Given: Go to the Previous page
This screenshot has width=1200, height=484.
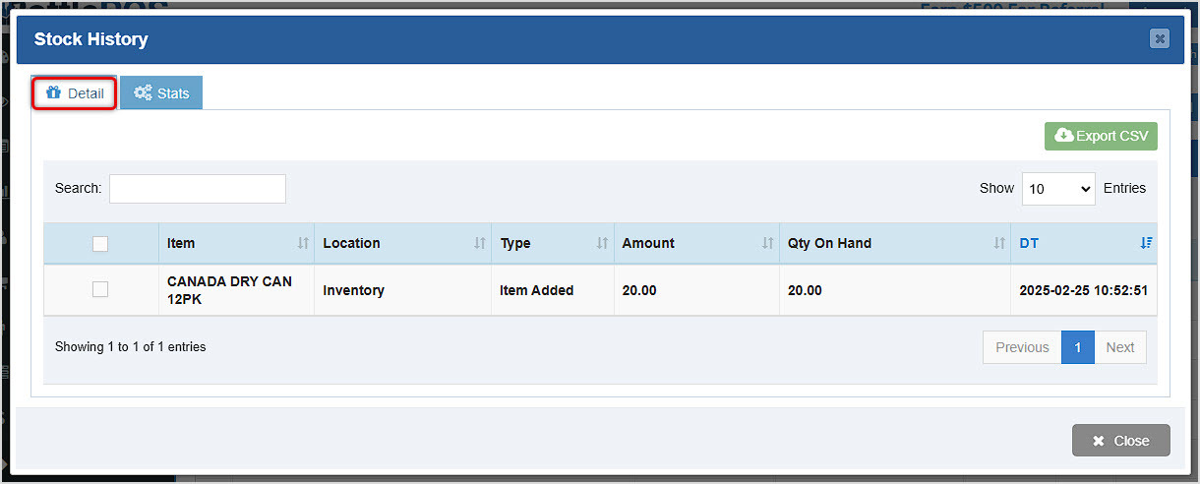Looking at the screenshot, I should point(1022,347).
